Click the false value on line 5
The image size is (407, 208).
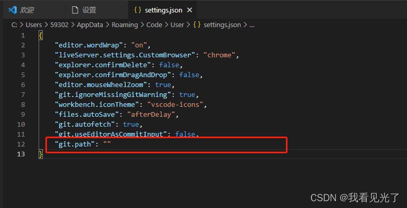[189, 75]
